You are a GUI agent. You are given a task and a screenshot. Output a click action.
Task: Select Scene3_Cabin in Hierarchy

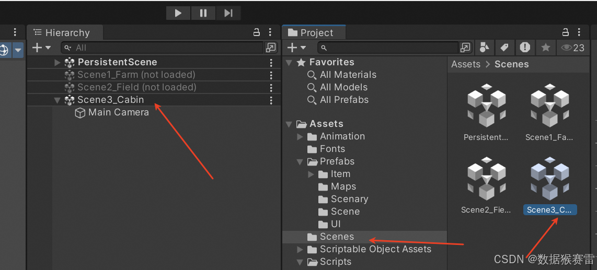tap(111, 100)
